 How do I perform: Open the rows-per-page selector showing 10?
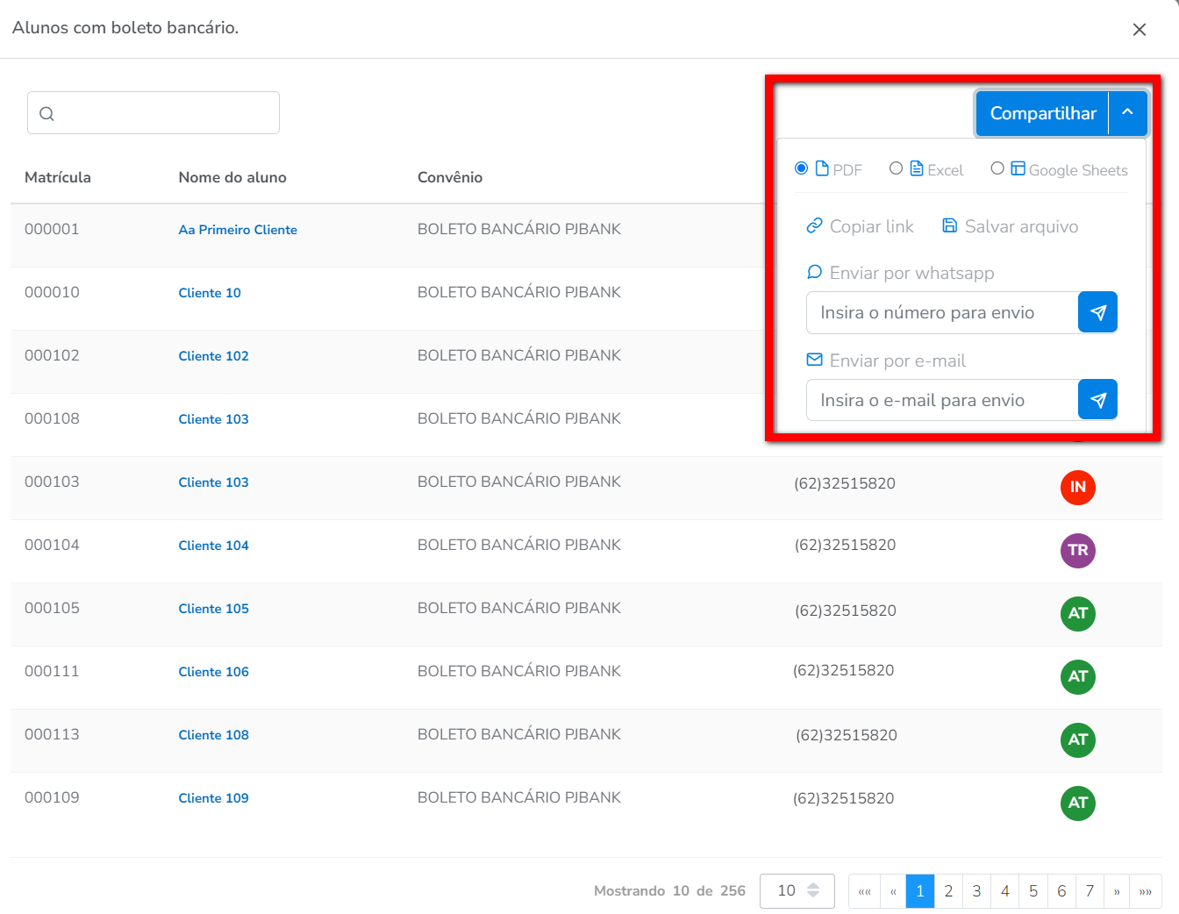(797, 891)
